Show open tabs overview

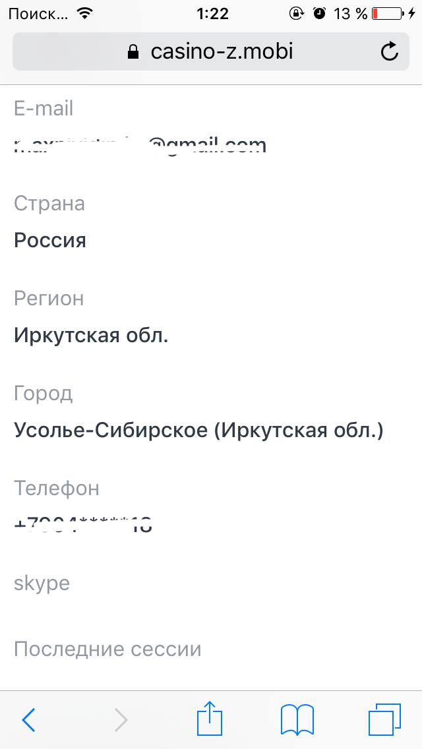point(385,719)
